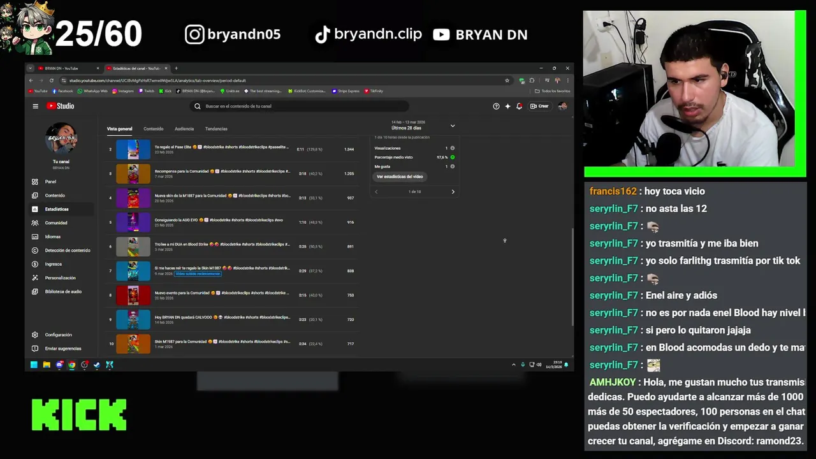Click thumbnail of Trollee a mi DUA video
This screenshot has height=459, width=816.
tap(133, 247)
